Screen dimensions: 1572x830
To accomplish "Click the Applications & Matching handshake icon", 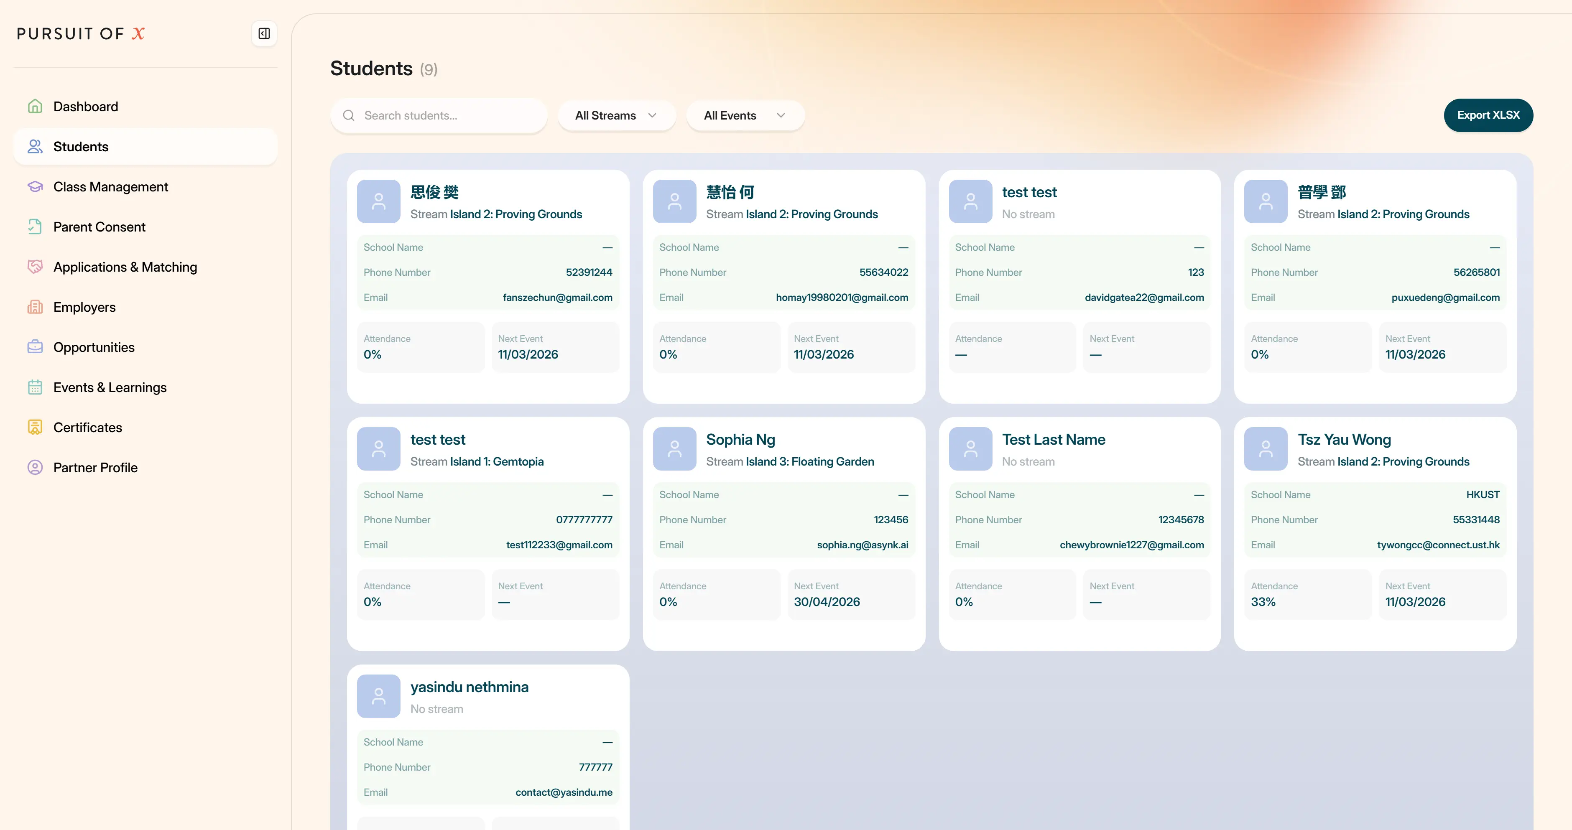I will pos(36,267).
